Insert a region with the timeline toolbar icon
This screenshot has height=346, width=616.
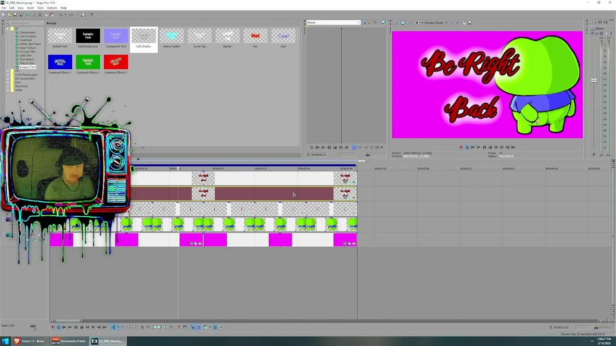click(185, 327)
